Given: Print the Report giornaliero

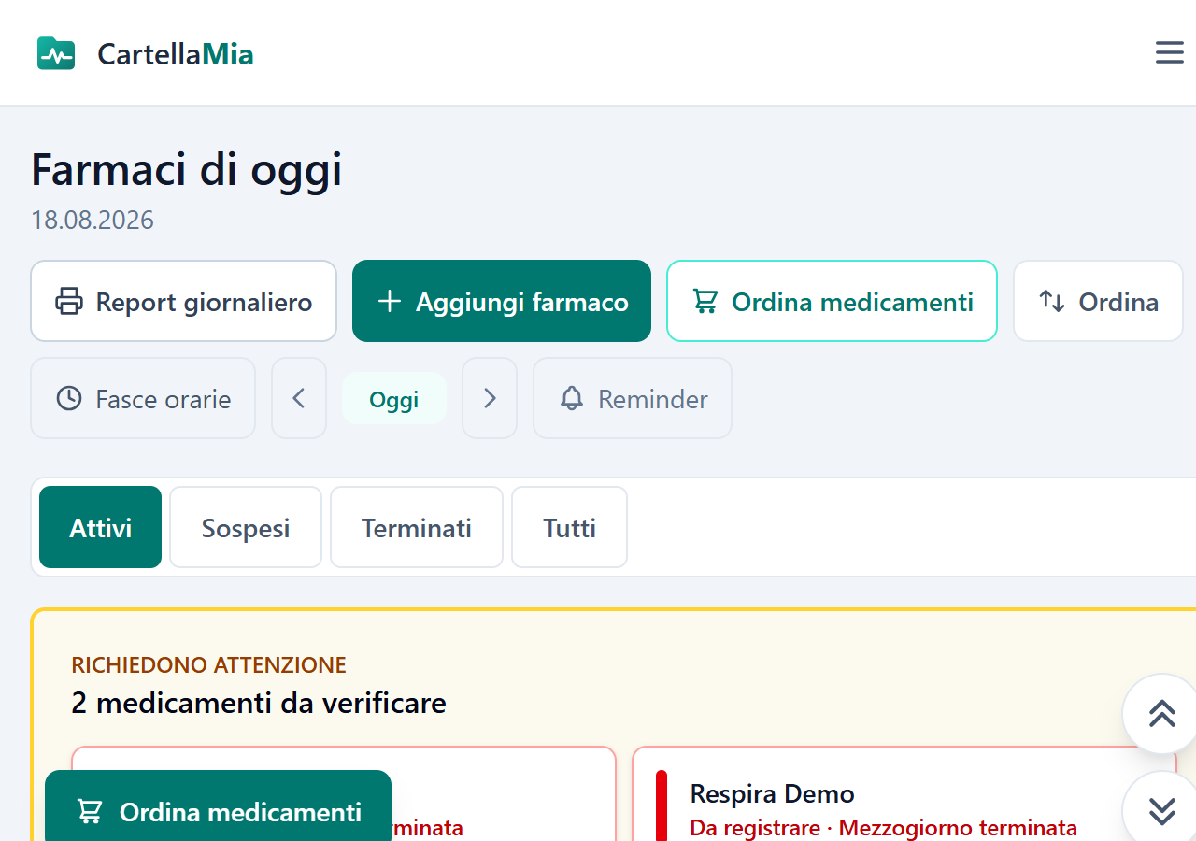Looking at the screenshot, I should 184,301.
